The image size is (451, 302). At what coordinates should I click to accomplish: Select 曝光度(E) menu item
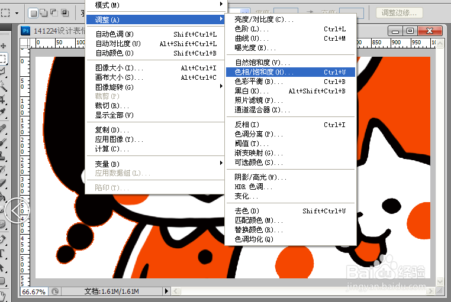point(291,48)
